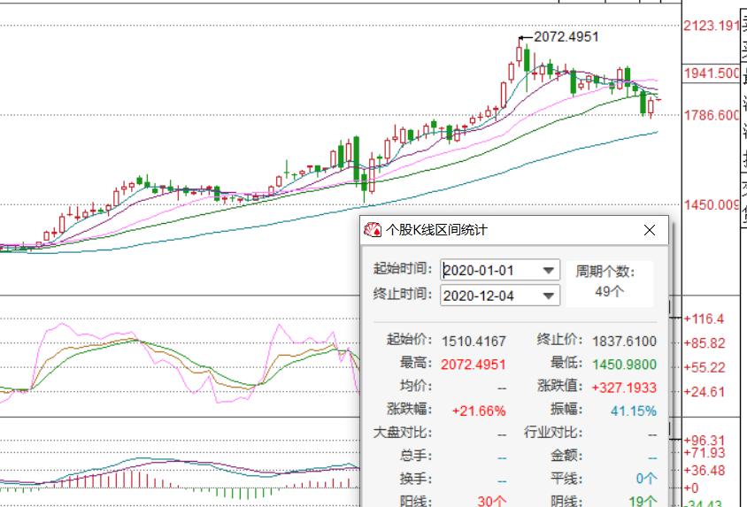Click the 周期个数 49个 period count box
This screenshot has height=507, width=747.
610,282
